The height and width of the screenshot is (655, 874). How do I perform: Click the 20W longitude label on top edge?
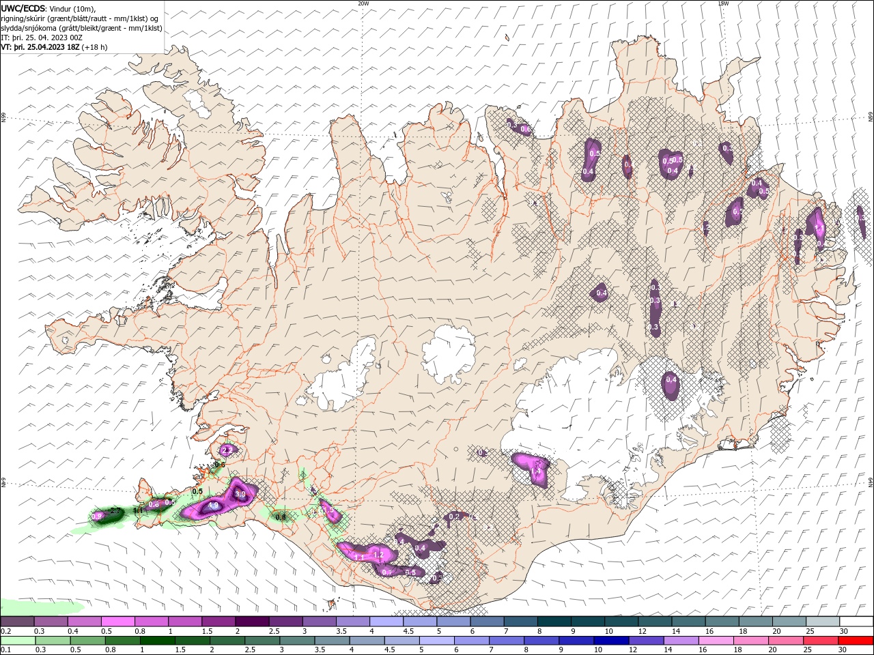(x=363, y=3)
